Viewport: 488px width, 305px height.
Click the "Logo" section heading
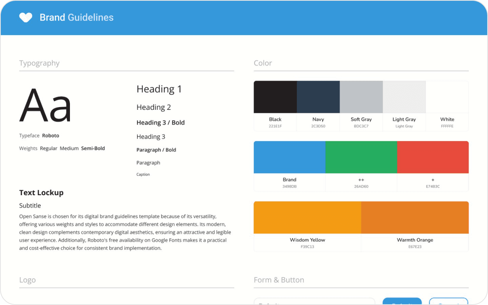coord(27,280)
